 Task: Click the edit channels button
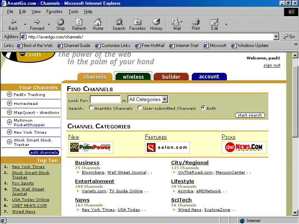(x=44, y=152)
